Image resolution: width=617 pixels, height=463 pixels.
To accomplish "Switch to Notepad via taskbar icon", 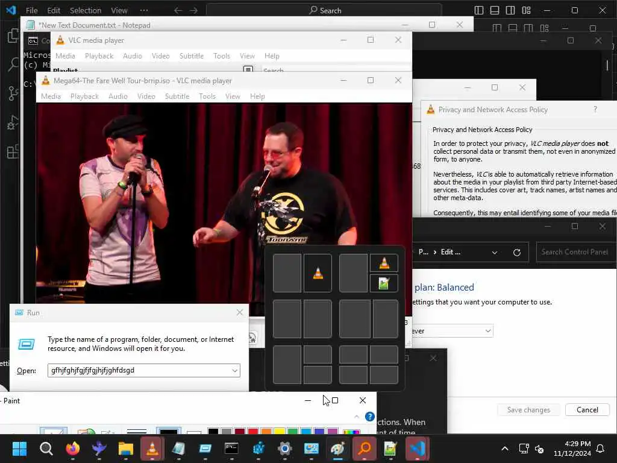I will (x=178, y=449).
